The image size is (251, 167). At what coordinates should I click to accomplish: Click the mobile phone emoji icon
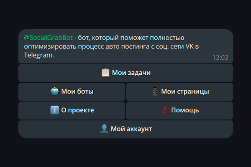click(154, 91)
